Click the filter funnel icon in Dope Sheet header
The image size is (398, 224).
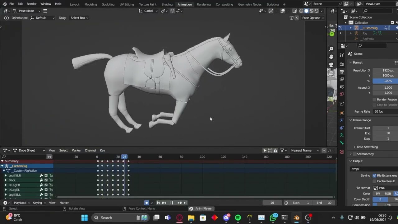click(x=282, y=150)
